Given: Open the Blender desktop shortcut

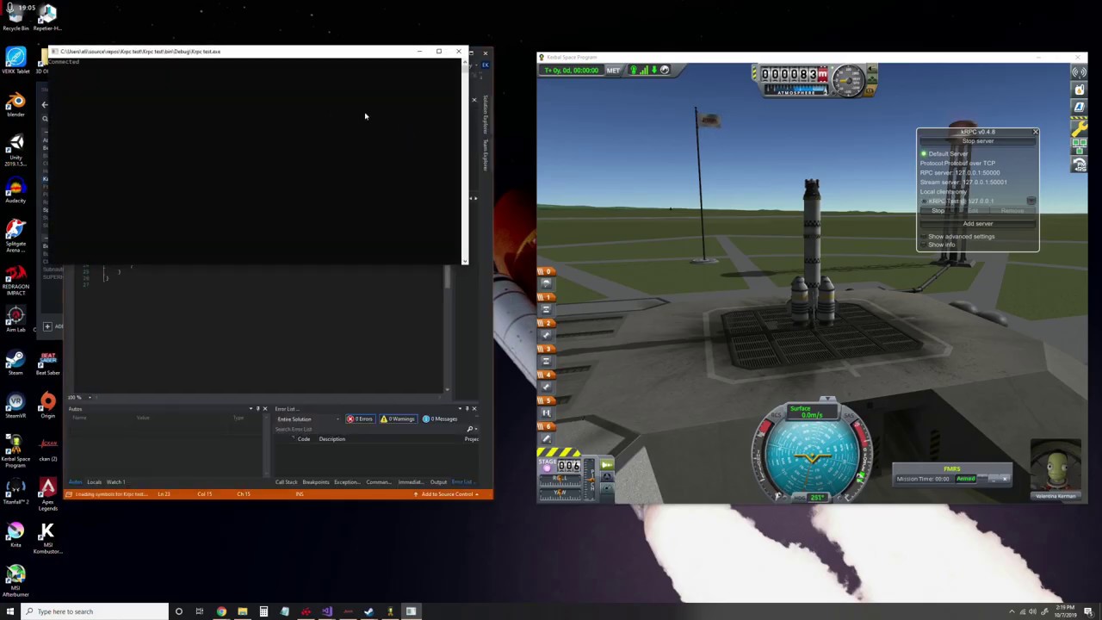Looking at the screenshot, I should (x=15, y=104).
